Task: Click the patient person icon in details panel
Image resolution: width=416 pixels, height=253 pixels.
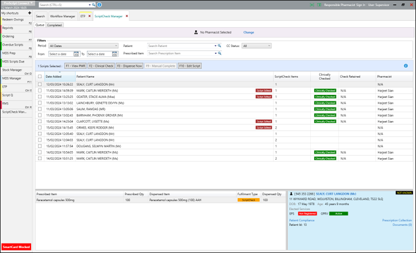Action: tap(291, 194)
